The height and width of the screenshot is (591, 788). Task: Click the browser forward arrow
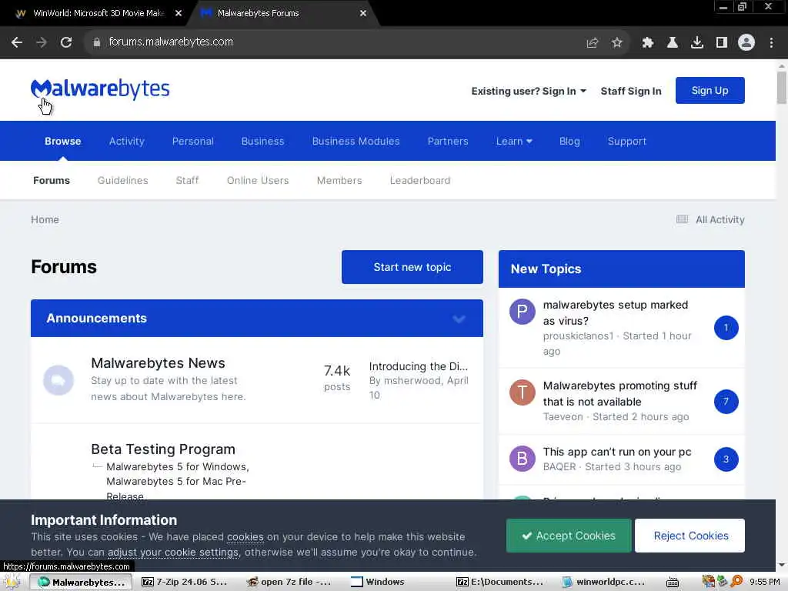pos(42,42)
